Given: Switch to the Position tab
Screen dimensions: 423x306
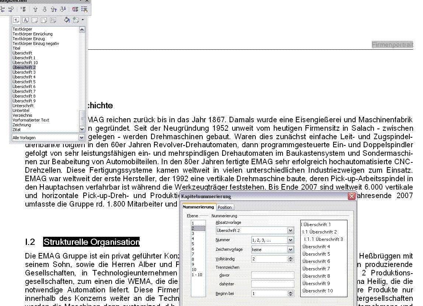Looking at the screenshot, I should point(225,207).
